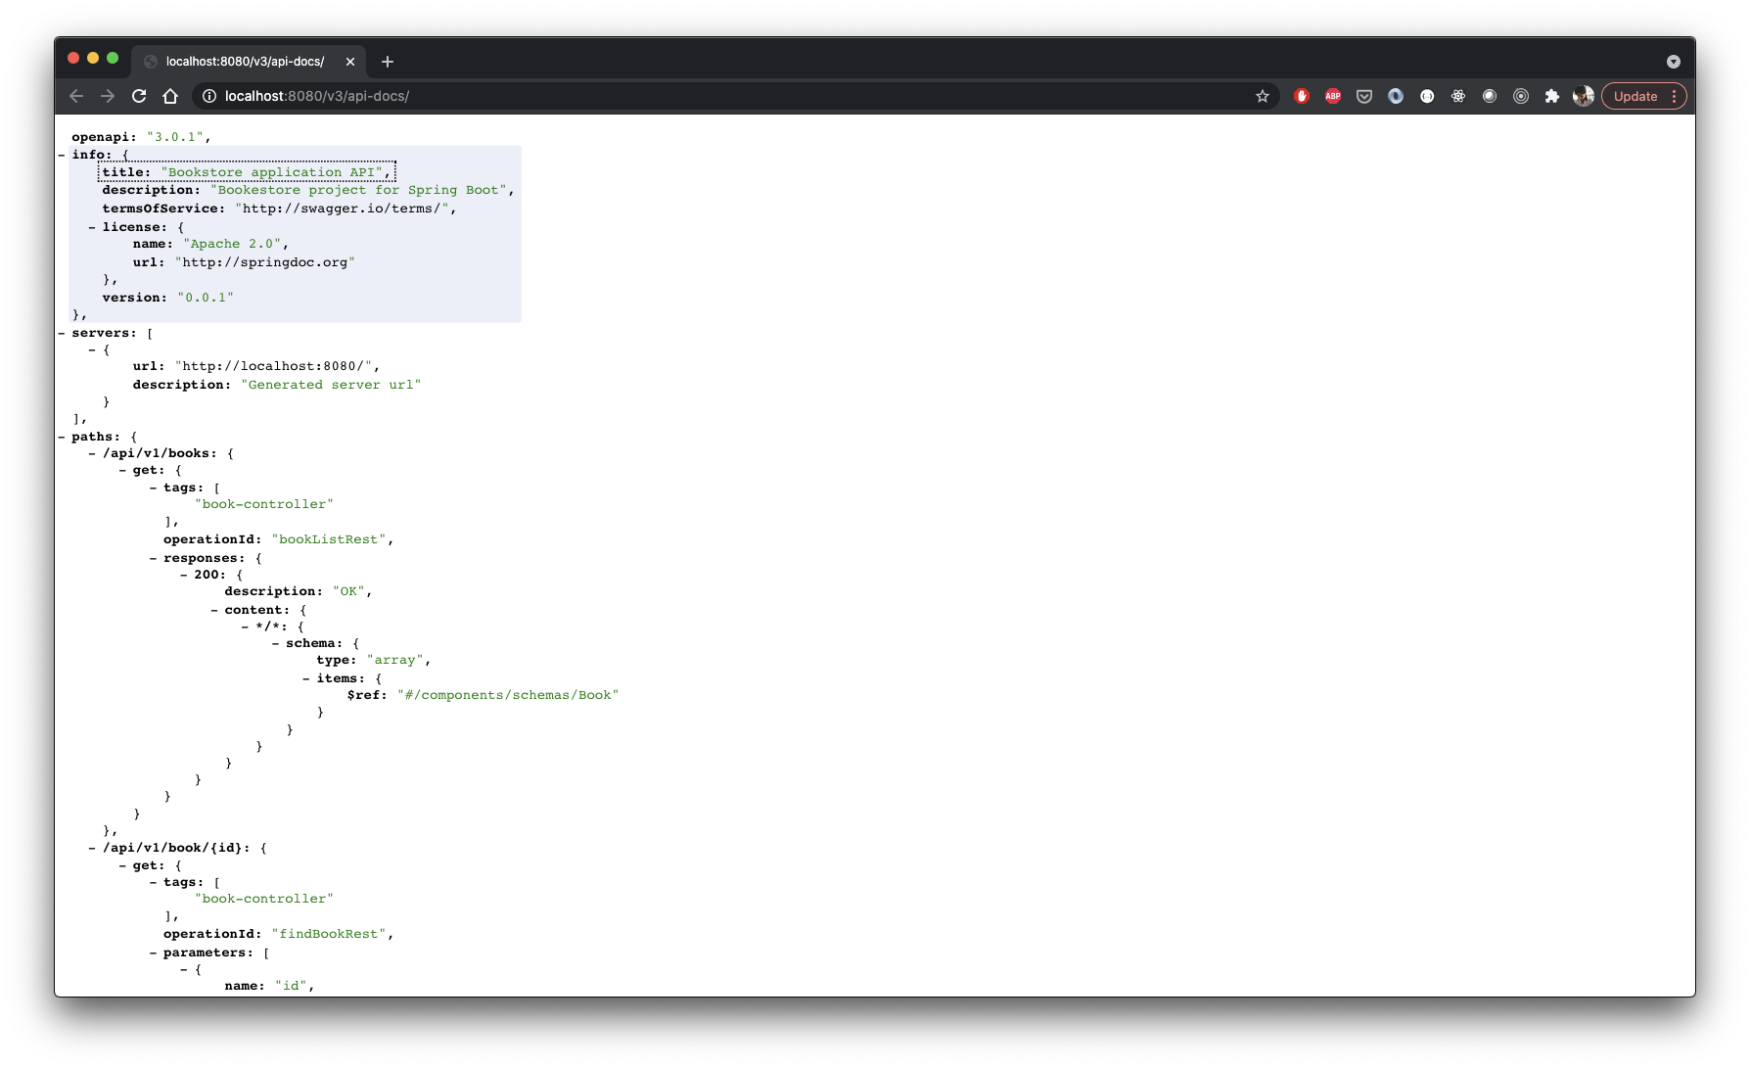Screen dimensions: 1750x1069
Task: Open the React developer tools extension
Action: click(x=1458, y=96)
